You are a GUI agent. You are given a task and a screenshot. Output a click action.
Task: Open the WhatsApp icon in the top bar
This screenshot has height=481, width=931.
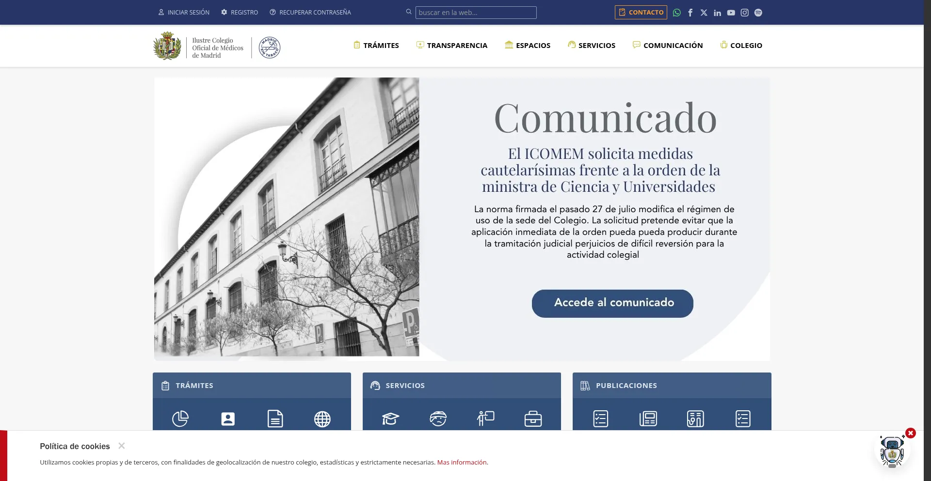click(677, 13)
